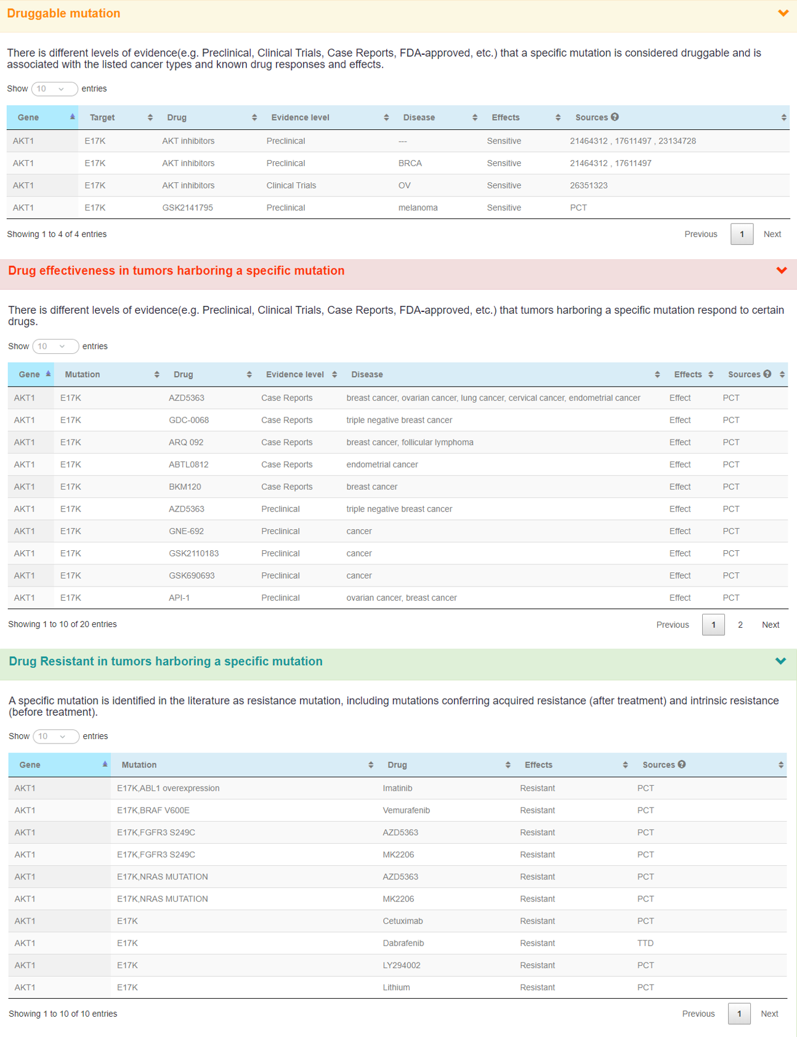
Task: Sort Druggable table by Disease column arrows
Action: point(475,118)
